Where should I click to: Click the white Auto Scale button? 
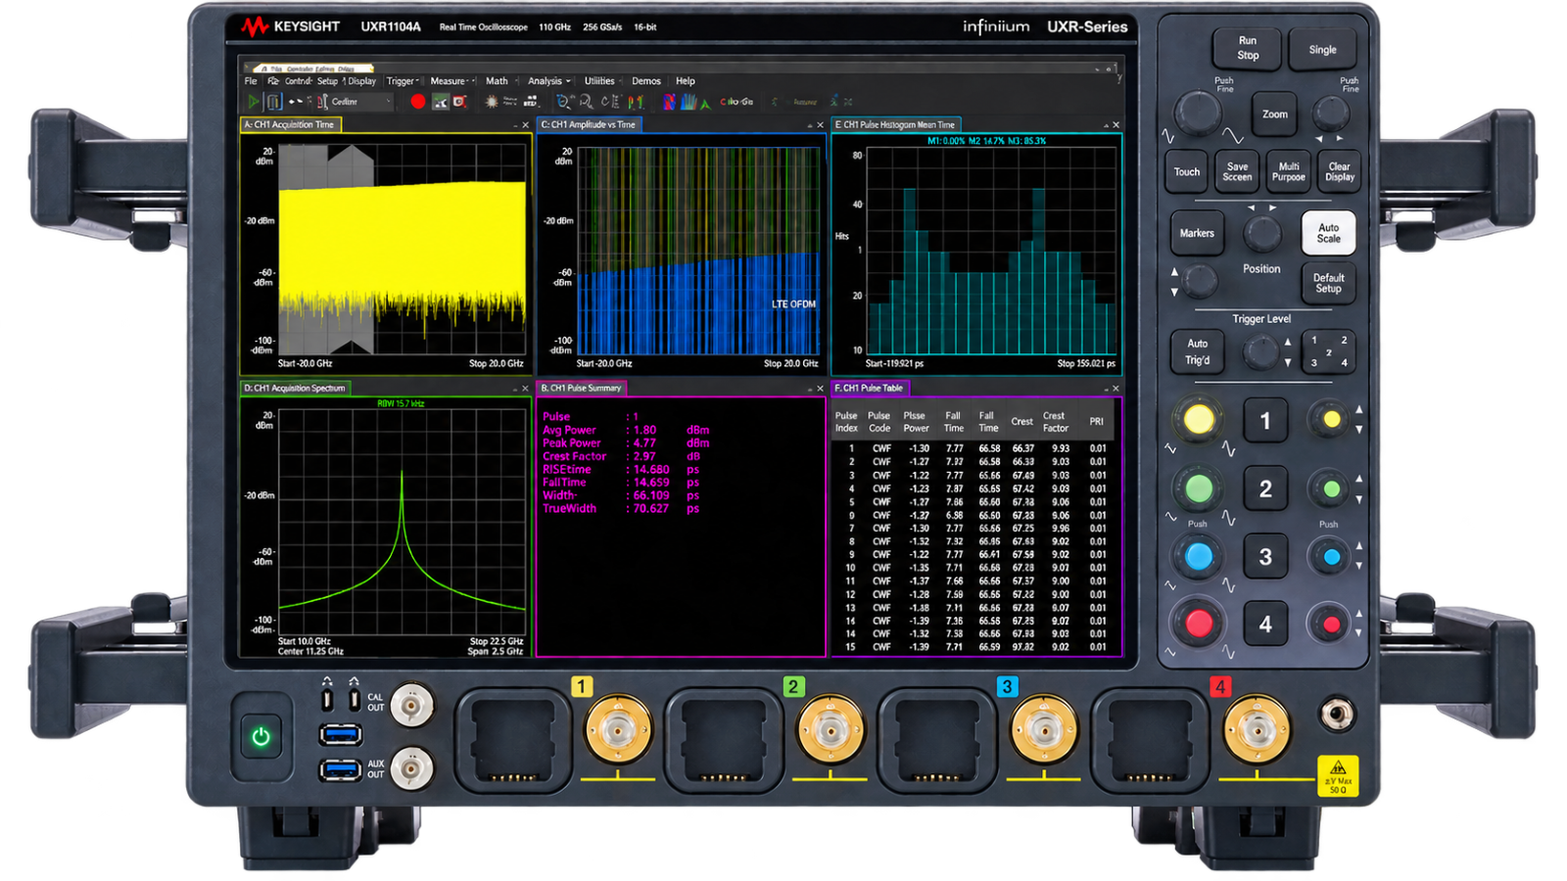1328,234
